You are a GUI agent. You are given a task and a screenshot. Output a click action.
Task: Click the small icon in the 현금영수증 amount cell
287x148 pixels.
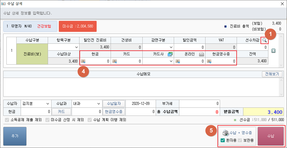click(210, 61)
